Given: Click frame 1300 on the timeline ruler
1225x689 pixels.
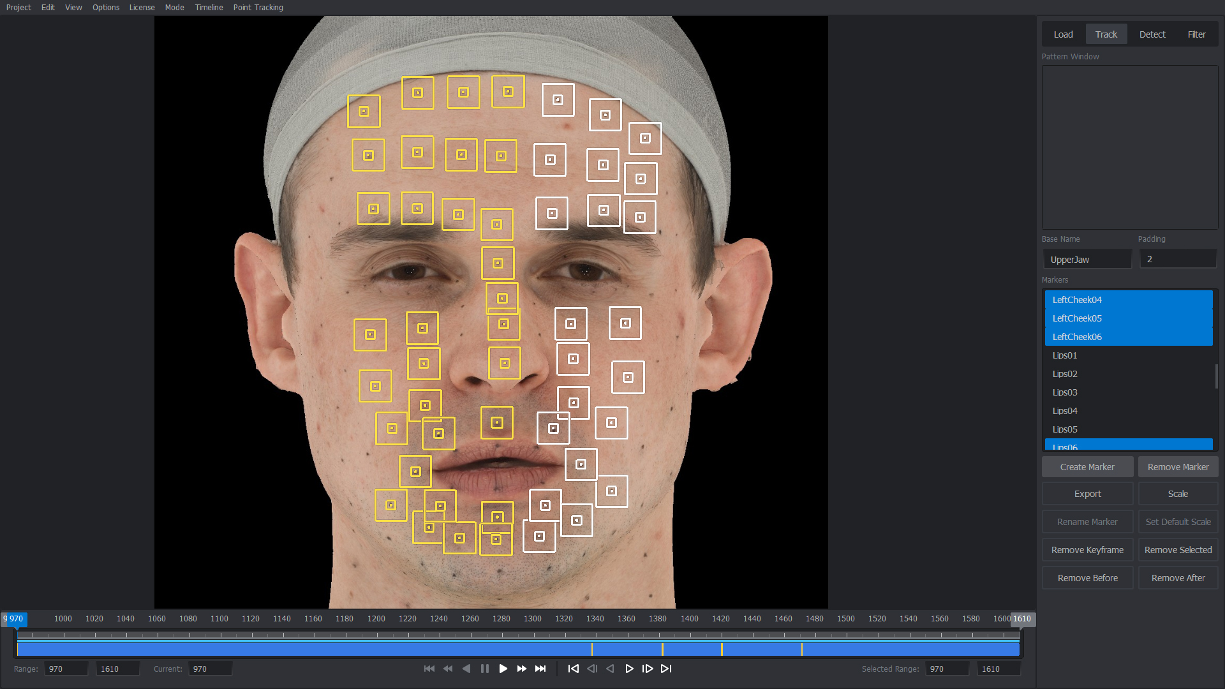Looking at the screenshot, I should click(x=533, y=619).
